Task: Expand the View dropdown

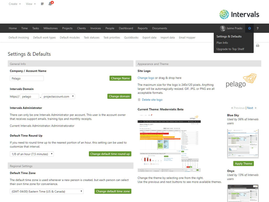Action: 31,4
